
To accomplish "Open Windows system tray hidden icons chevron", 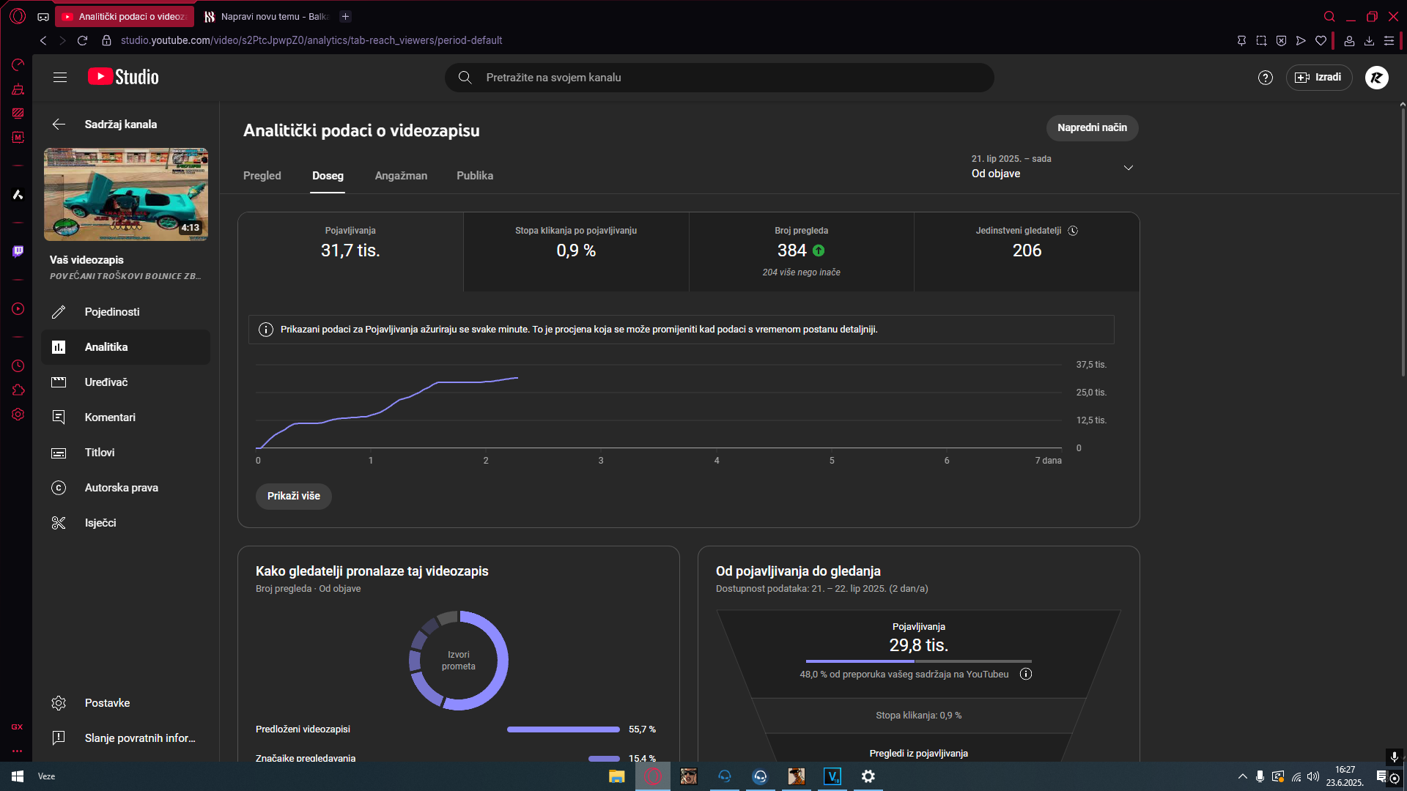I will pyautogui.click(x=1242, y=776).
